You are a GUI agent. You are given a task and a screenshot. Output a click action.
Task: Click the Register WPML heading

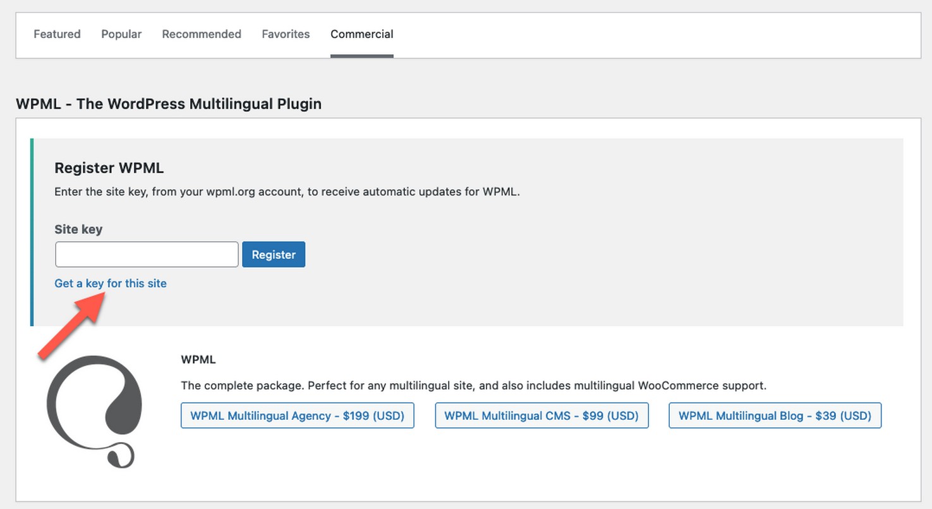pyautogui.click(x=109, y=168)
